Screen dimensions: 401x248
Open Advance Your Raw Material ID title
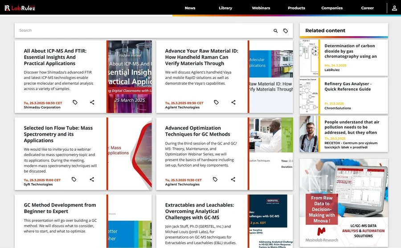coord(201,57)
